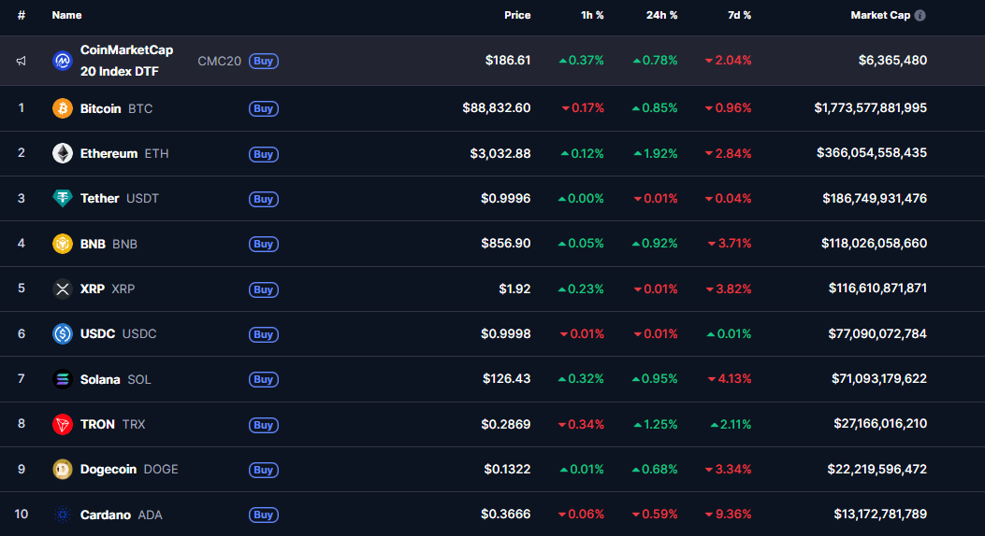Click the Dogecoin logo icon
985x536 pixels.
[x=63, y=469]
